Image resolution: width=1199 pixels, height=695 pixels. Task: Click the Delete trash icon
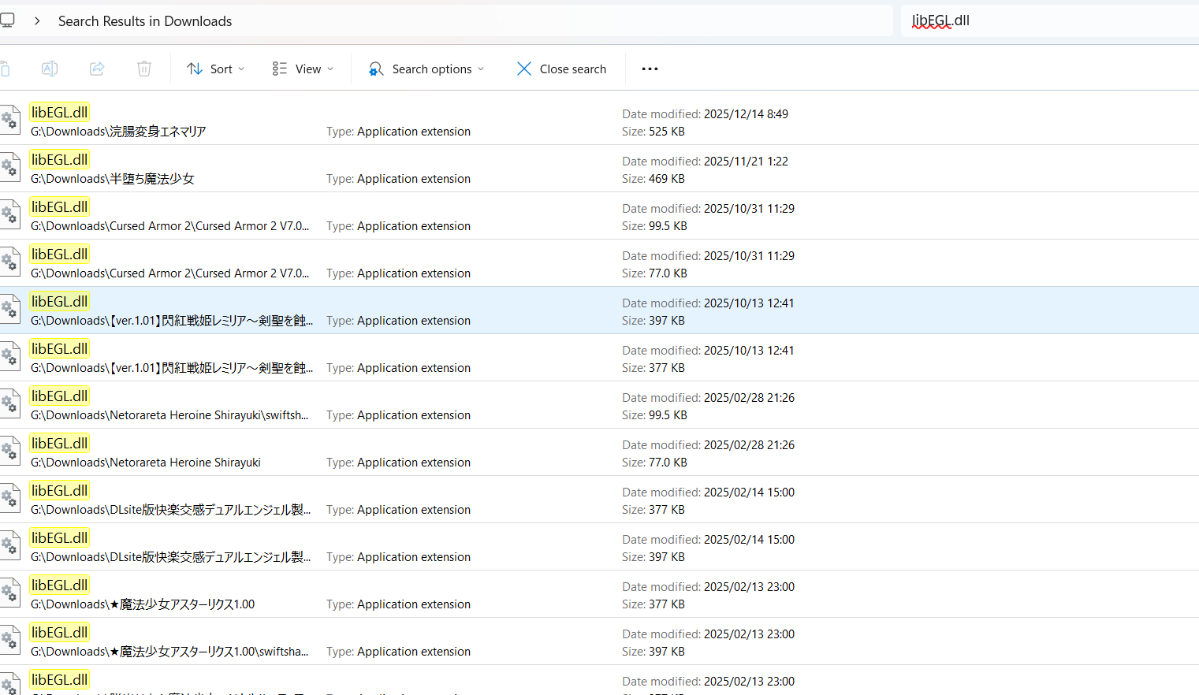pyautogui.click(x=144, y=69)
